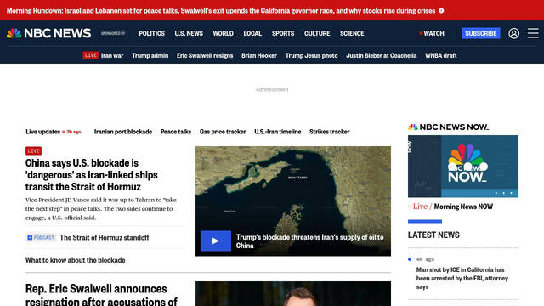
Task: Open the Morning Rundown banner headline
Action: click(x=221, y=11)
